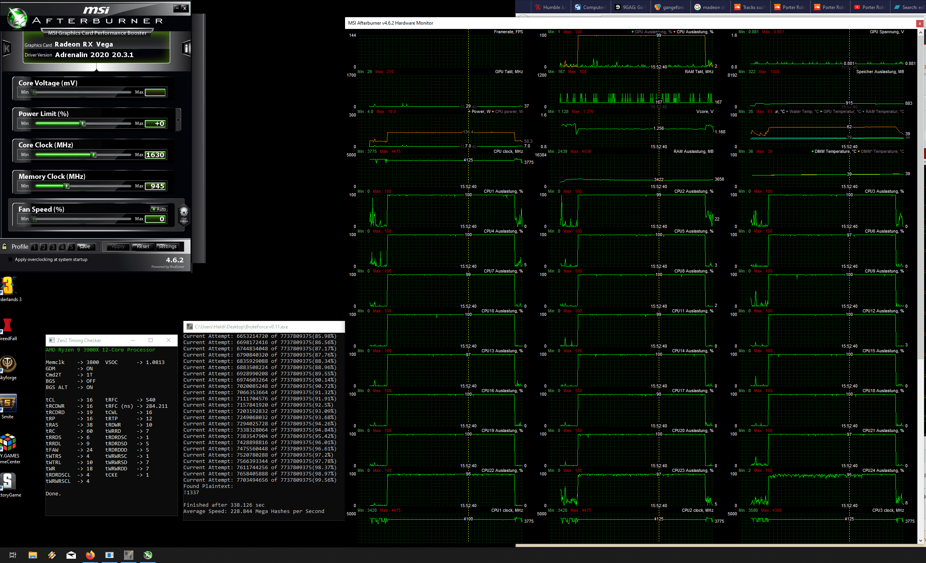The image size is (926, 563).
Task: Switch to the gangefors browser tab
Action: 671,7
